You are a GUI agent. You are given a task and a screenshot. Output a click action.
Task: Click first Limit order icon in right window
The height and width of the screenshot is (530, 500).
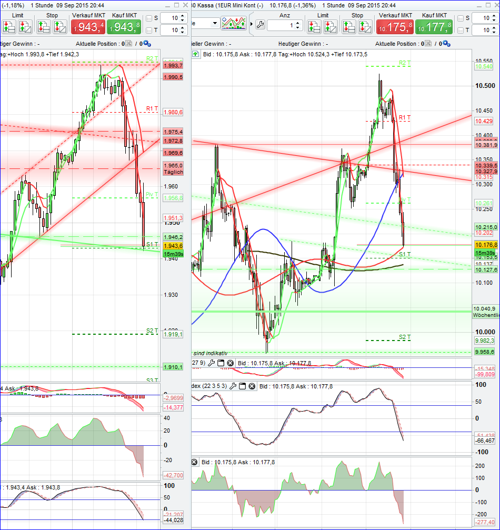(x=314, y=27)
